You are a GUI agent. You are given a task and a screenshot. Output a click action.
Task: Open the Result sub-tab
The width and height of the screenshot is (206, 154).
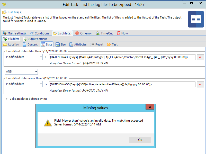(97, 44)
